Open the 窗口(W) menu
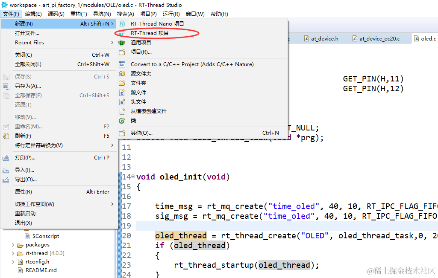This screenshot has width=438, height=278. (195, 14)
